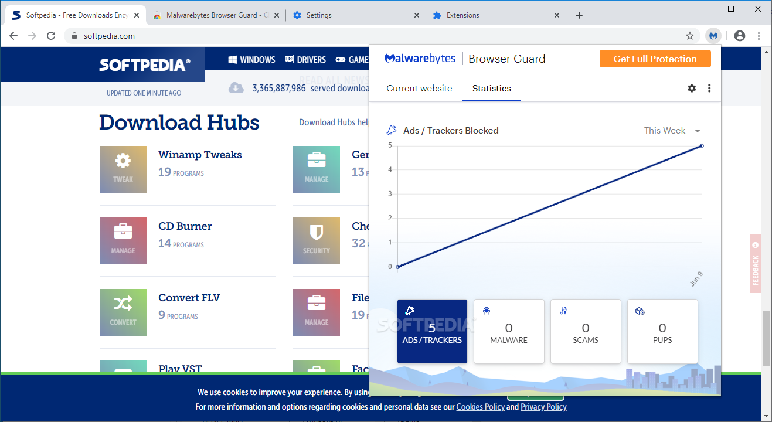The image size is (772, 422).
Task: Open a new browser tab
Action: pyautogui.click(x=579, y=15)
